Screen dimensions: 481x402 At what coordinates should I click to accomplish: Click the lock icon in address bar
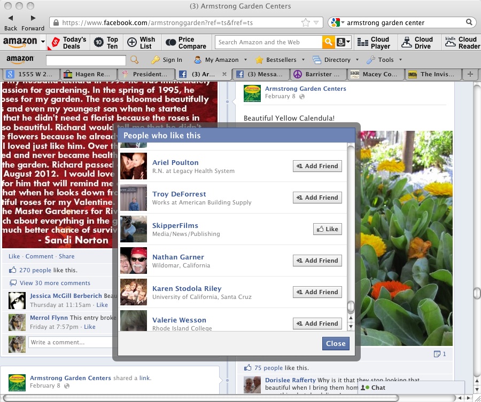tap(56, 22)
